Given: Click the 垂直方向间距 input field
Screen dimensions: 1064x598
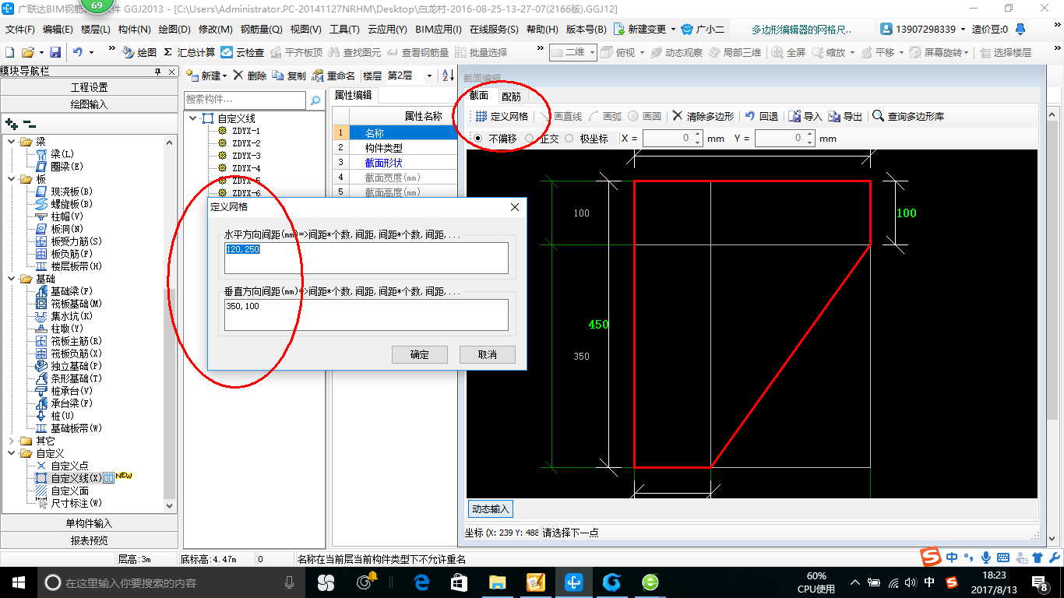Looking at the screenshot, I should click(x=366, y=315).
